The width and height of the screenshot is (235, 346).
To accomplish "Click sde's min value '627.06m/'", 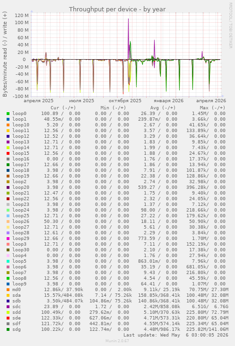I will 101,318.
